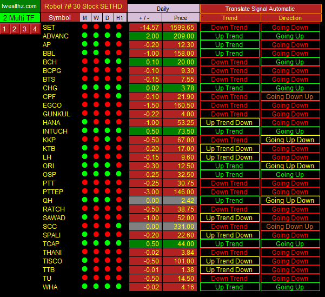Viewport: 325px width, 297px height.
Task: Click the ADVANC monthly green indicator dot
Action: coord(85,35)
